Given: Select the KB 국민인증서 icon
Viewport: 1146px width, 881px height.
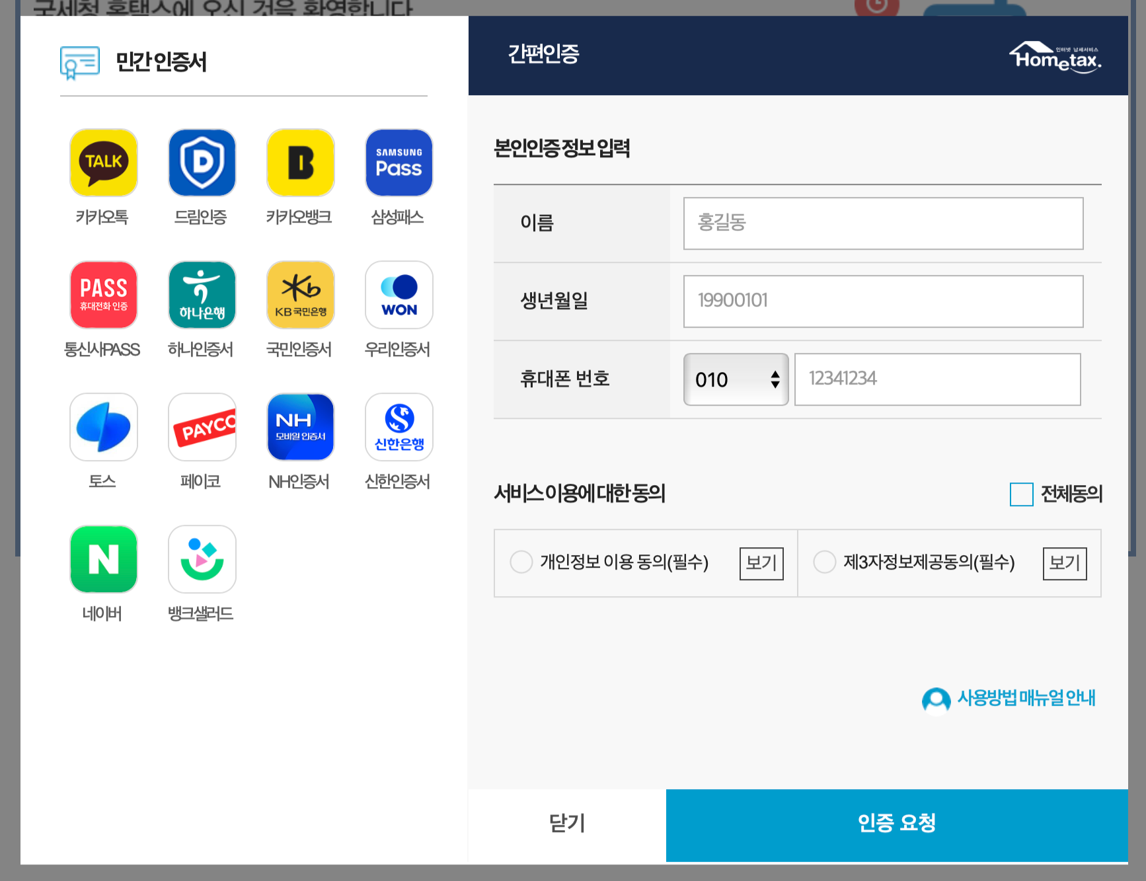Looking at the screenshot, I should pos(301,295).
